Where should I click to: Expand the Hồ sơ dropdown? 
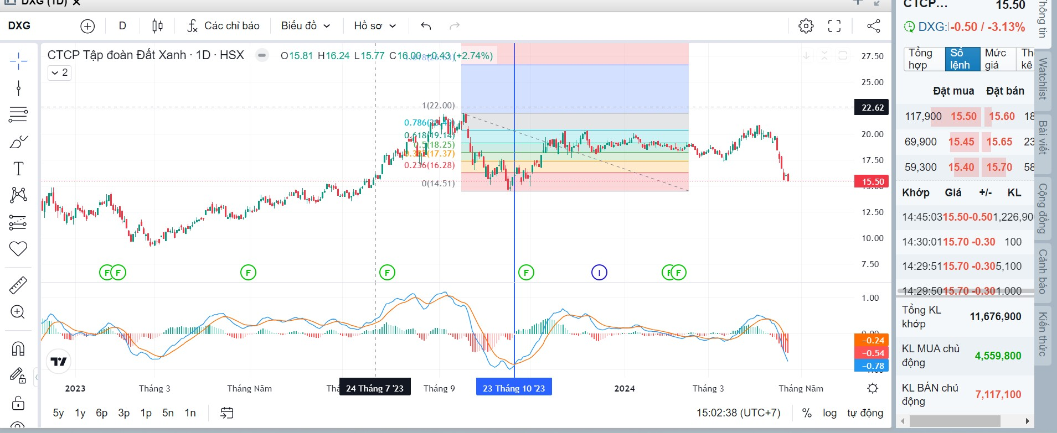click(375, 26)
